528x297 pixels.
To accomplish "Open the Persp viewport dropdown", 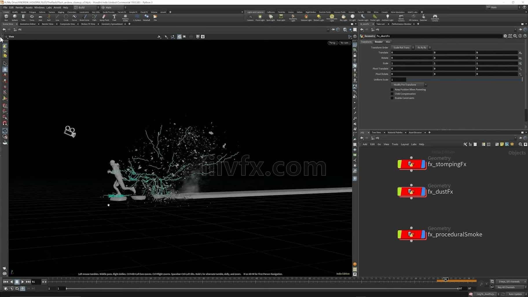I will 333,43.
